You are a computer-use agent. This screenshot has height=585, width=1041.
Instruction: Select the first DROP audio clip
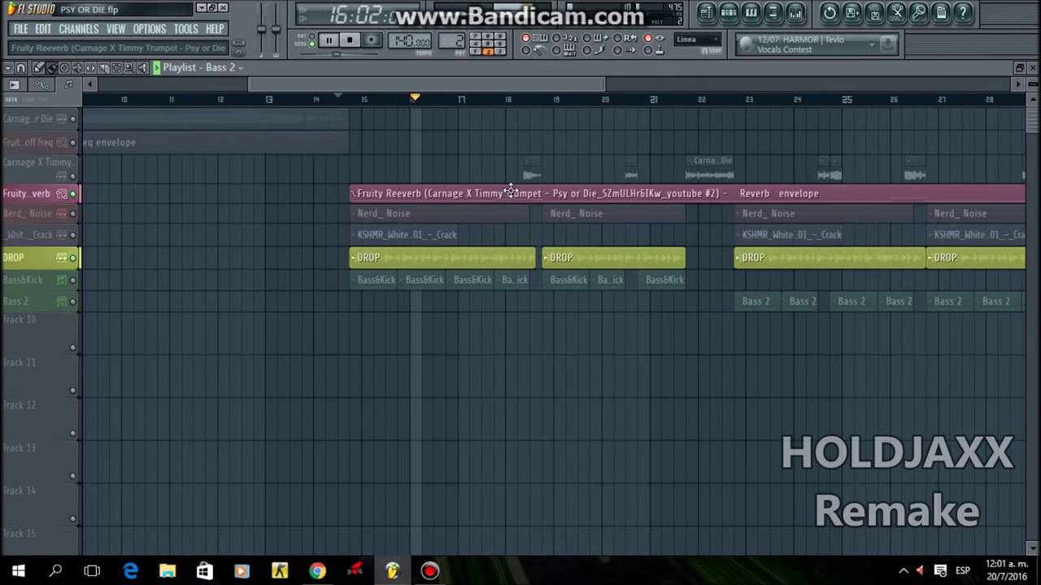point(442,258)
